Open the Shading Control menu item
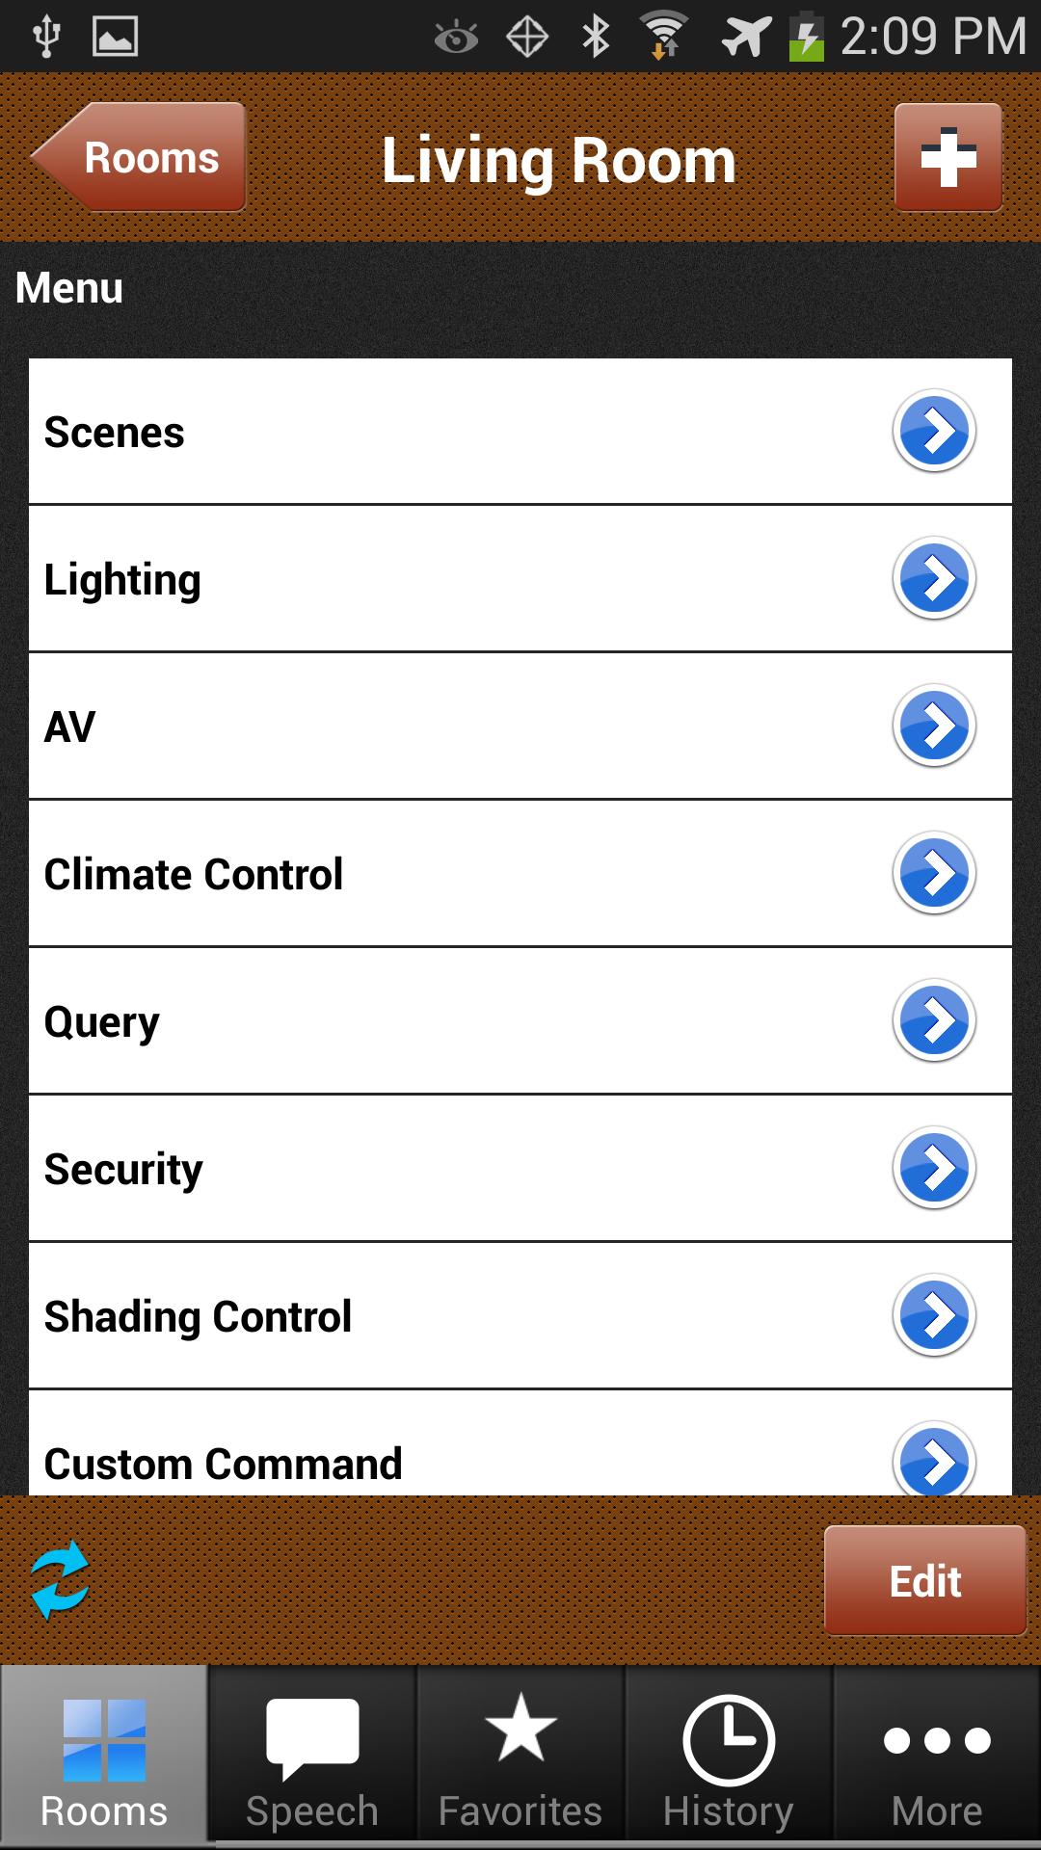 tap(199, 1316)
